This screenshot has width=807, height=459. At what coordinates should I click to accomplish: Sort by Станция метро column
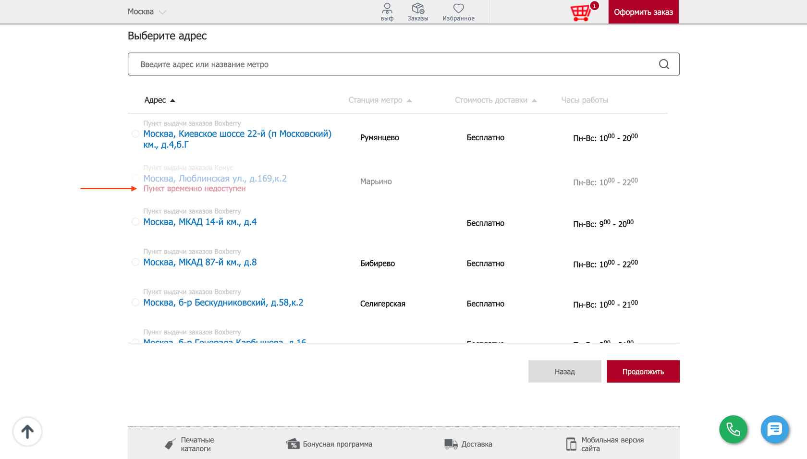[x=380, y=100]
